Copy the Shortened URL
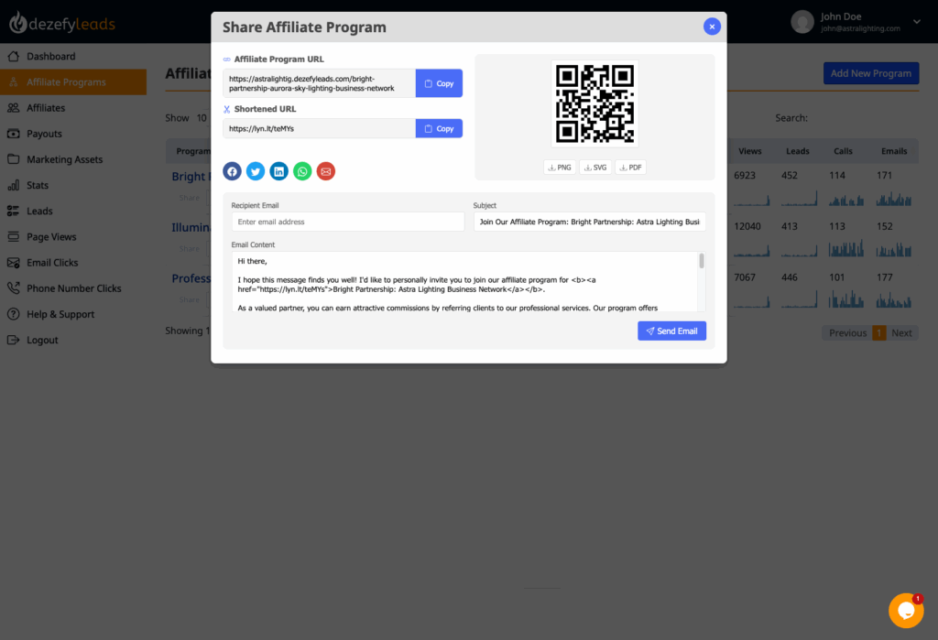The height and width of the screenshot is (640, 938). [439, 128]
